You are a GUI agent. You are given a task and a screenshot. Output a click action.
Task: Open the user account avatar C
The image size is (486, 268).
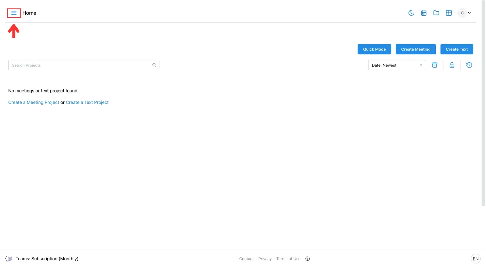point(462,13)
